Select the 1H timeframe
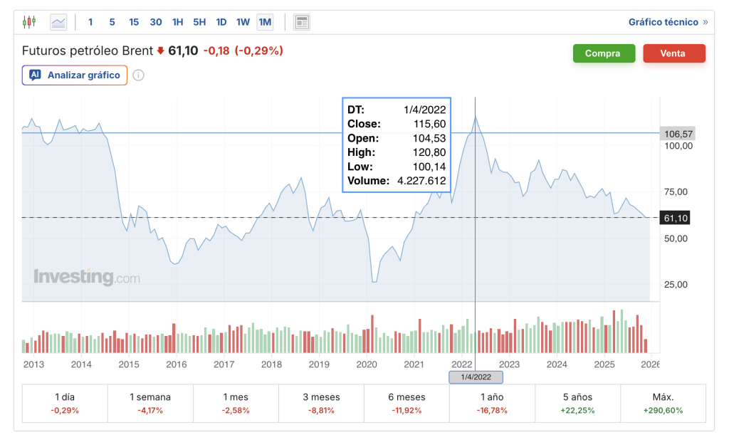Viewport: 729px width, 442px height. point(177,22)
